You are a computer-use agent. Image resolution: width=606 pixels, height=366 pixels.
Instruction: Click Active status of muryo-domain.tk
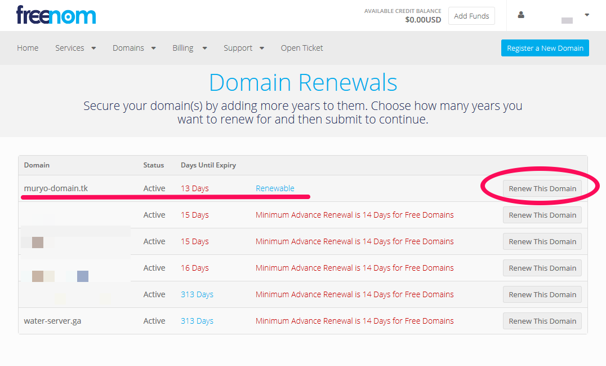(x=154, y=188)
